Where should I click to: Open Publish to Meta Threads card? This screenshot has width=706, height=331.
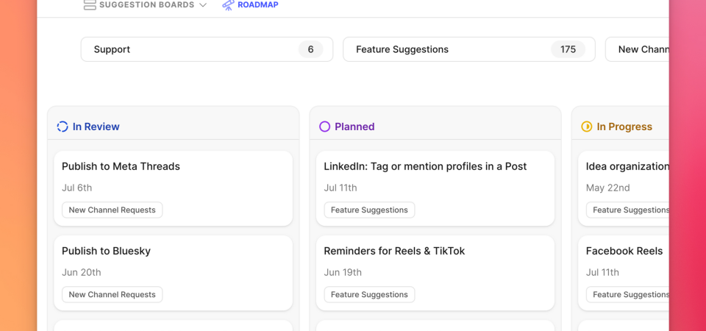174,188
